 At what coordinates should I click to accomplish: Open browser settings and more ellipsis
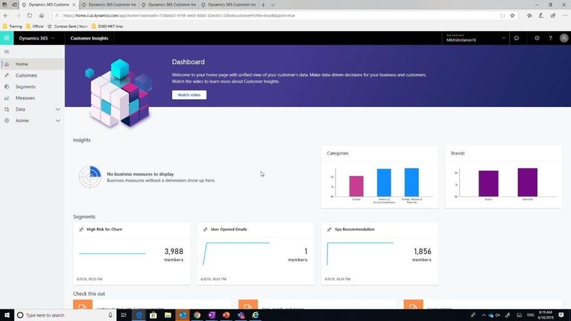coord(565,16)
